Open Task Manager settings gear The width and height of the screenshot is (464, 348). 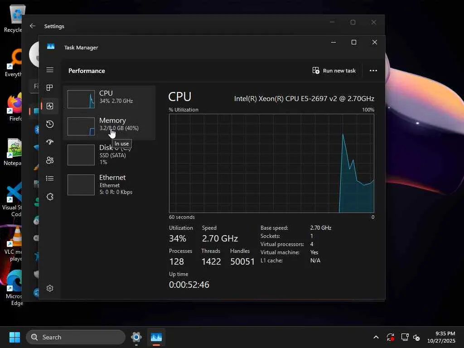tap(50, 288)
